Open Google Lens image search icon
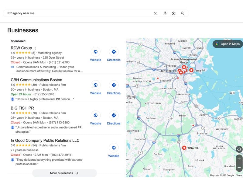The height and width of the screenshot is (195, 243). click(x=174, y=13)
